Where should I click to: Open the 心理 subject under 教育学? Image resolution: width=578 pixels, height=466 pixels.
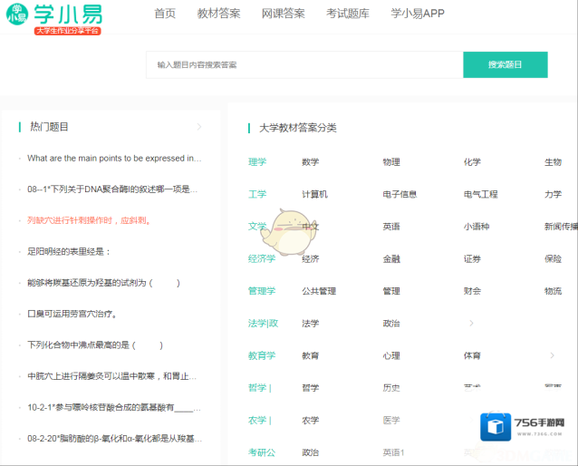click(x=390, y=355)
